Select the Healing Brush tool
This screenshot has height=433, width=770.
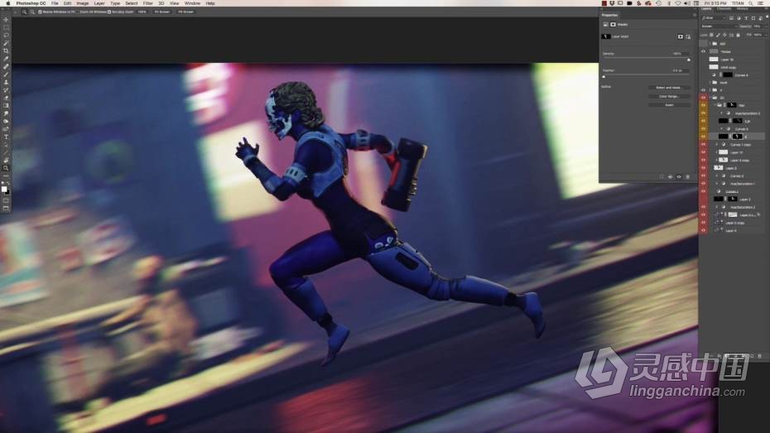pyautogui.click(x=6, y=66)
